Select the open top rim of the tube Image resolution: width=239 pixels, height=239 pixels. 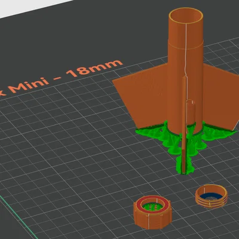186,16
